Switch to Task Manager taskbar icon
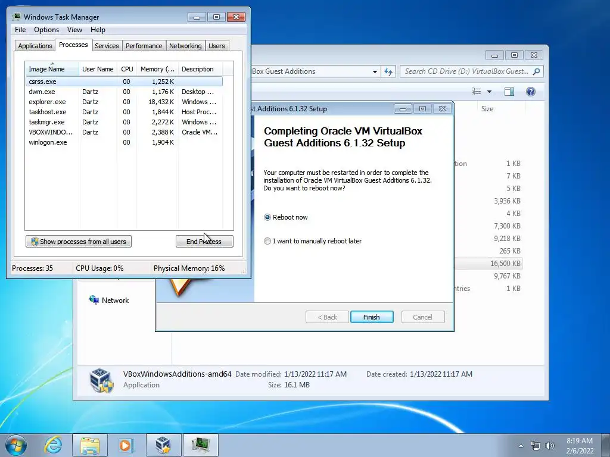610x457 pixels. coord(200,445)
